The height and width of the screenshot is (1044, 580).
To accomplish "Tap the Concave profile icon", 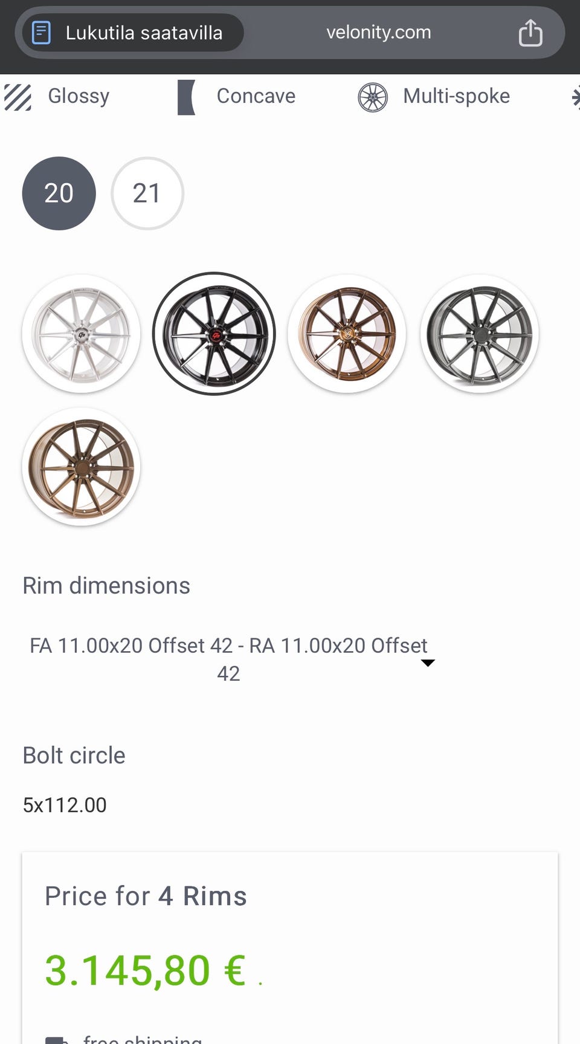I will (186, 97).
